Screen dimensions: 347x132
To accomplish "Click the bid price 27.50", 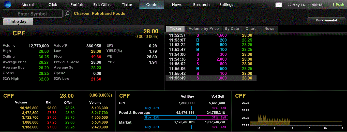I will pos(52,117).
